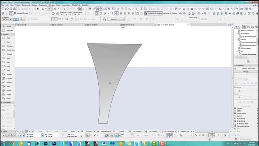
Task: Switch to the Worksheet tab
Action: (x=137, y=25)
